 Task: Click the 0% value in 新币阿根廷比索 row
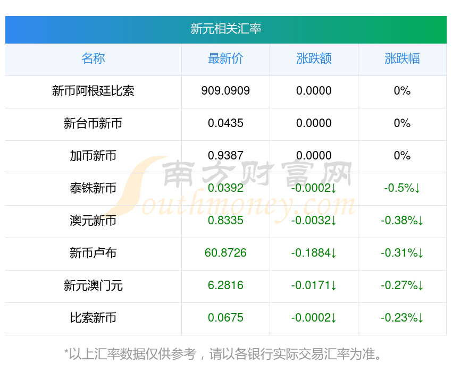point(402,91)
